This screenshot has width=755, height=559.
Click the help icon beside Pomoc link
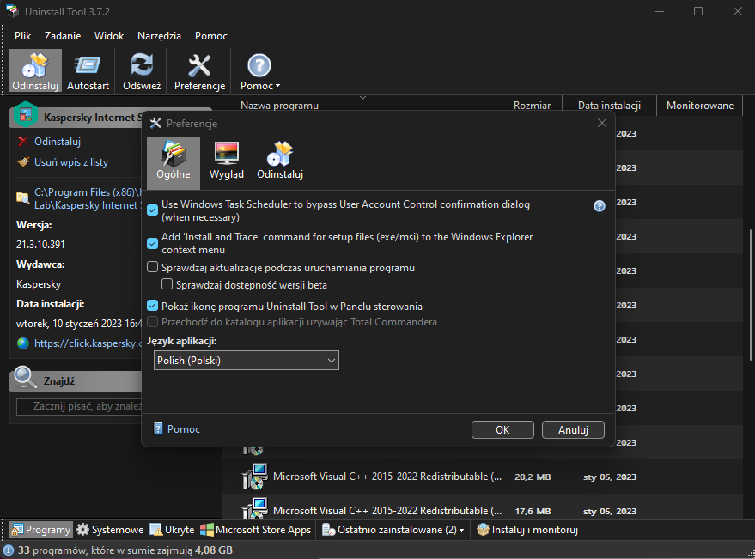[x=158, y=428]
